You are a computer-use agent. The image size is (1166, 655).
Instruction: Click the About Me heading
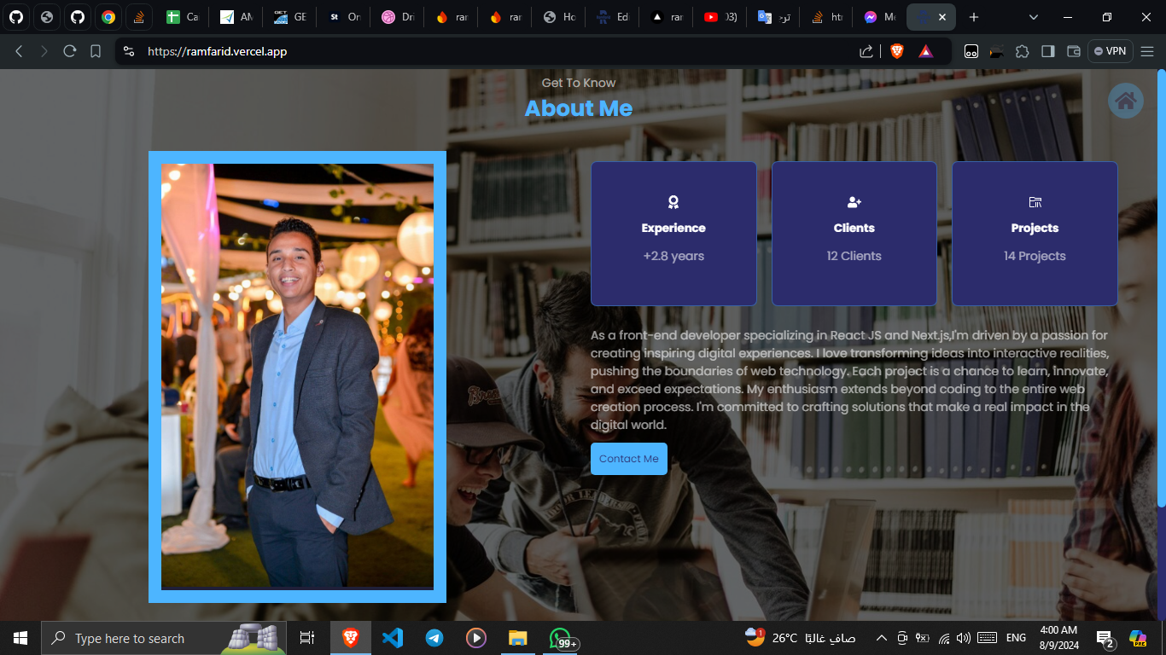579,108
